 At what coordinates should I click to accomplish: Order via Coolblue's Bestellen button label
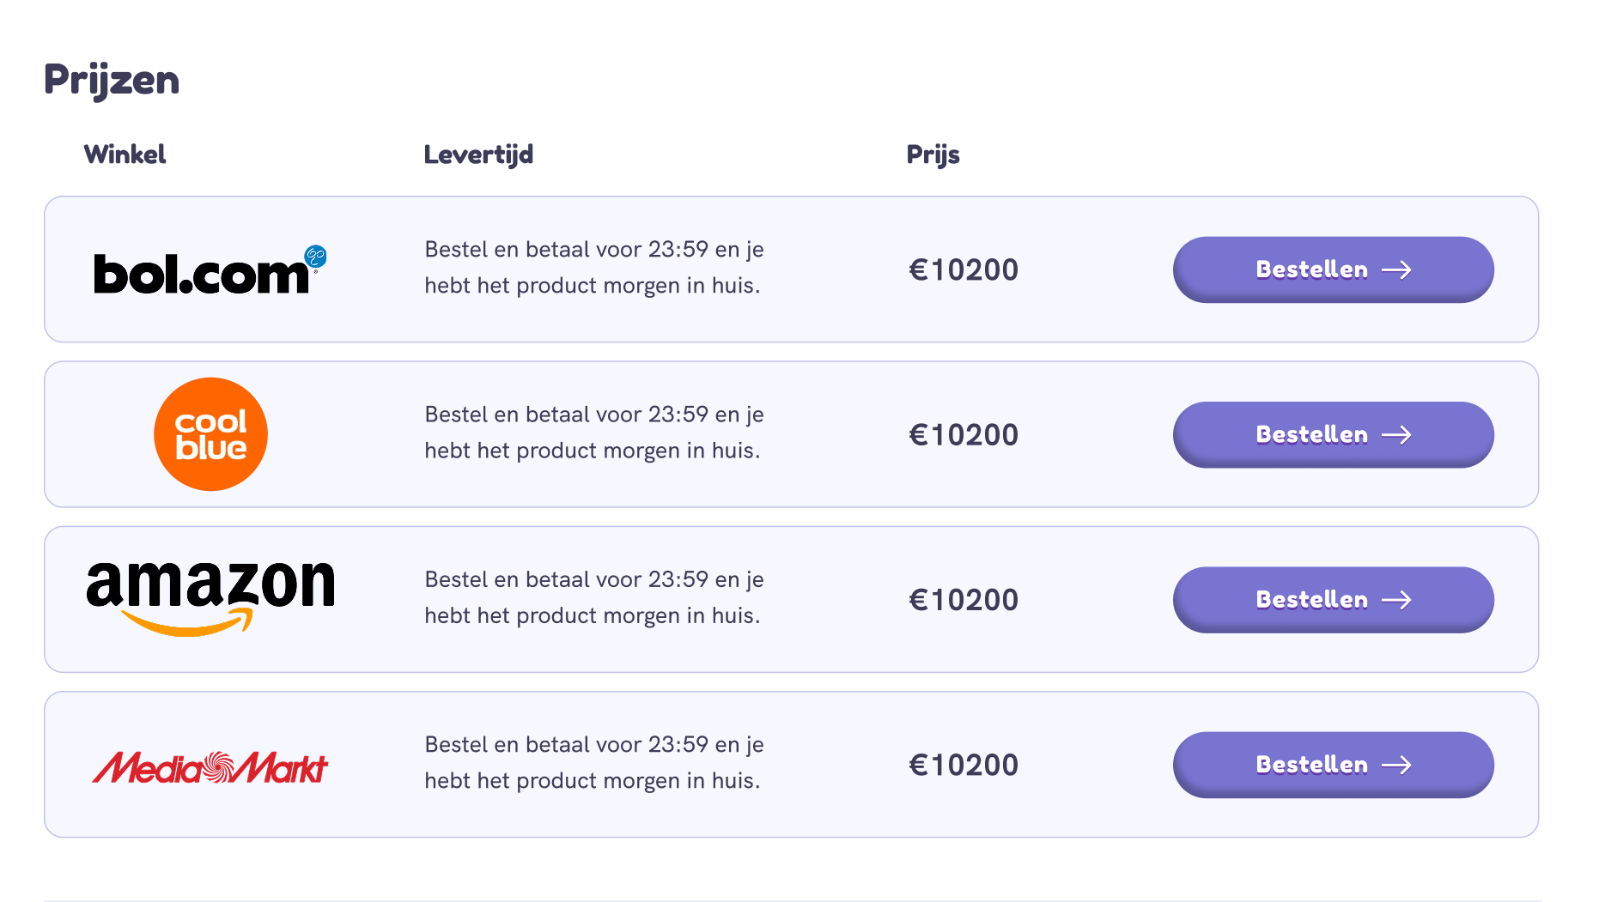click(x=1311, y=435)
